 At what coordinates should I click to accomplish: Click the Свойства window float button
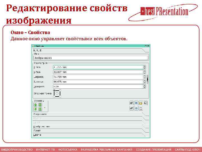coord(146,46)
